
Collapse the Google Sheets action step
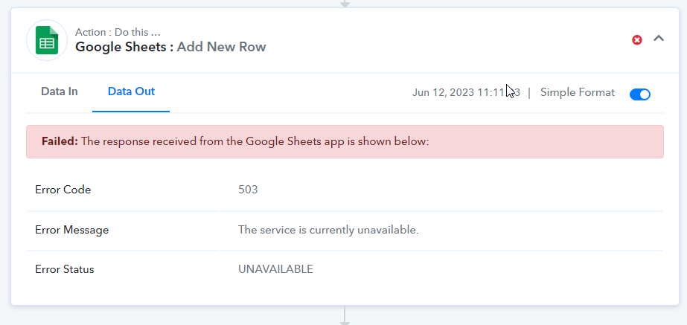pyautogui.click(x=659, y=39)
